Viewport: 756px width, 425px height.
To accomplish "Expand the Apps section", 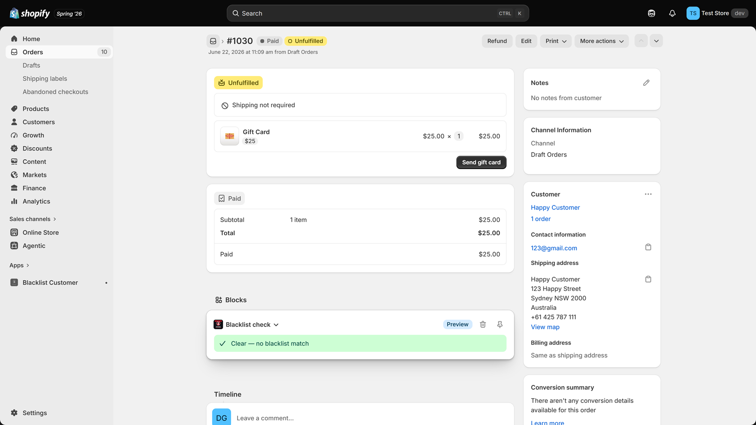I will tap(19, 265).
